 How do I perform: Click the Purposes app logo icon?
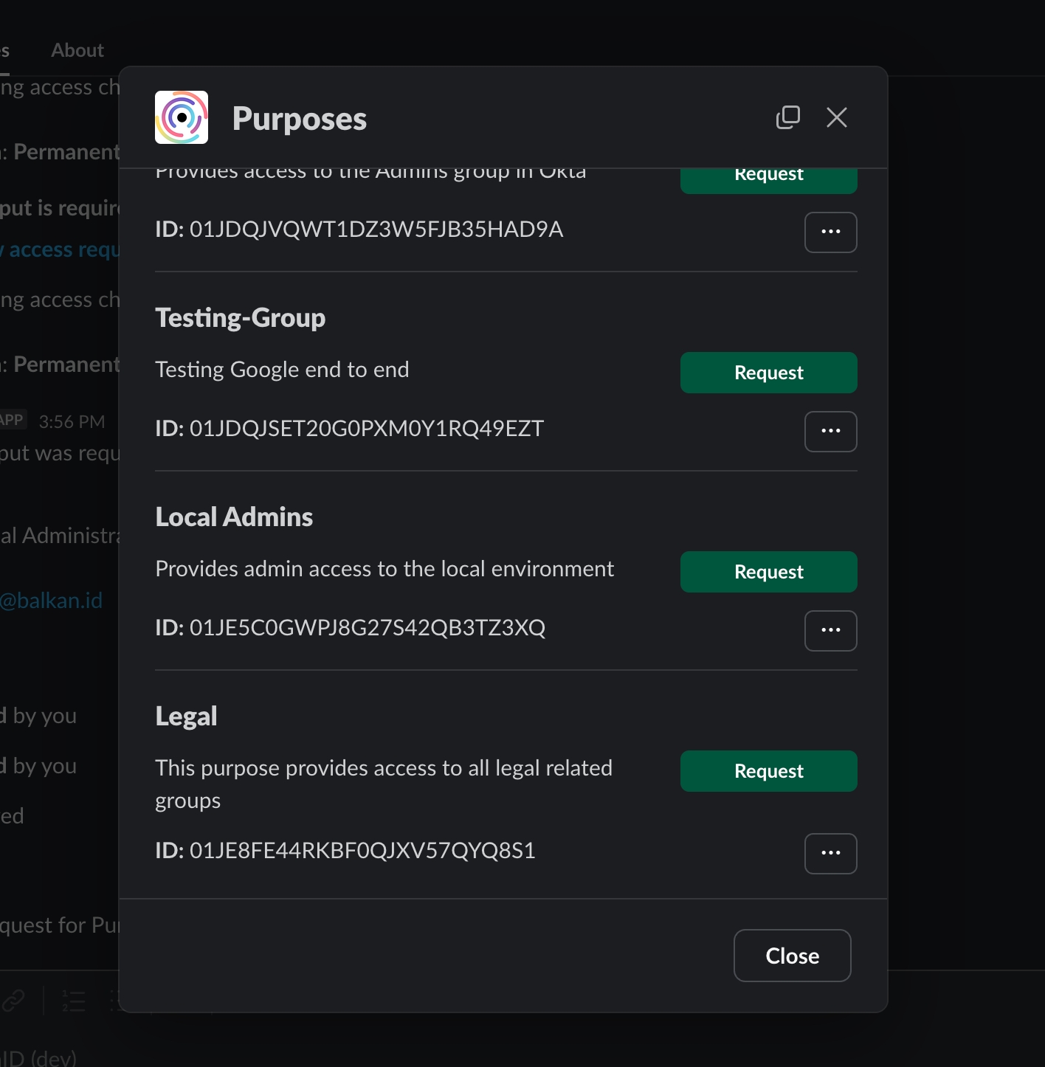coord(182,117)
